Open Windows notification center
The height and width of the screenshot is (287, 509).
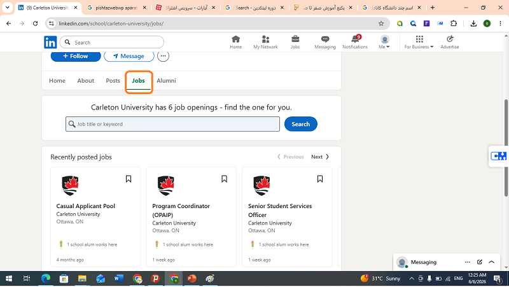tap(498, 279)
